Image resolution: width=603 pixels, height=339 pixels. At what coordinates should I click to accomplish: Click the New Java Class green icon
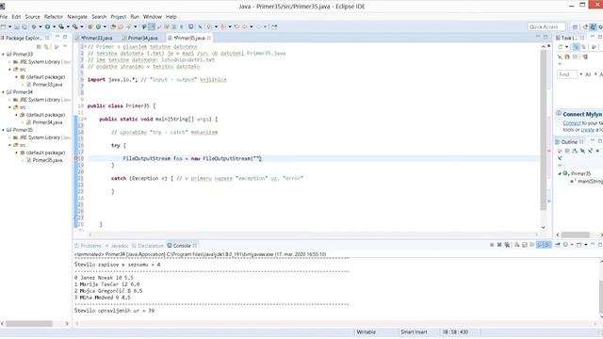[98, 27]
